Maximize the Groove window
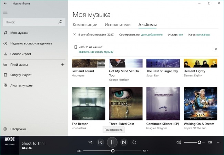 click(209, 3)
